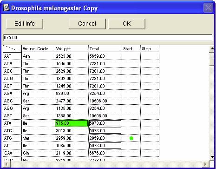Screen dimensions: 216x169
Task: Select the ATC row header
Action: [x=12, y=131]
